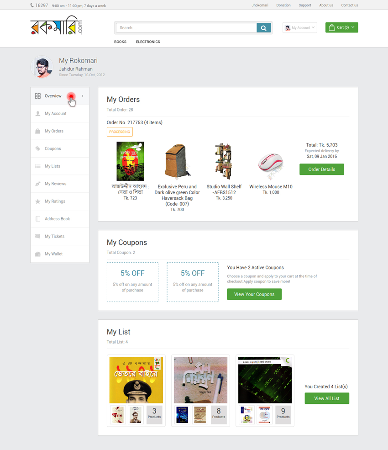Open the My Account dropdown in header
This screenshot has width=388, height=450.
(x=300, y=27)
